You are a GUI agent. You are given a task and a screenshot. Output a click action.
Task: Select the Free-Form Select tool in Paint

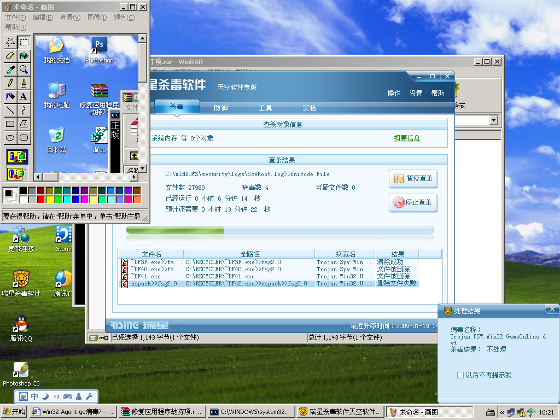[x=10, y=42]
